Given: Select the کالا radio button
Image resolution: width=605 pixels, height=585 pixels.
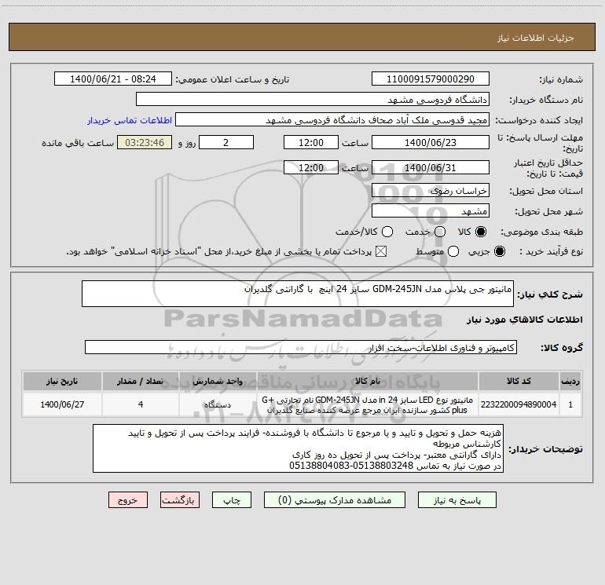Looking at the screenshot, I should point(481,232).
